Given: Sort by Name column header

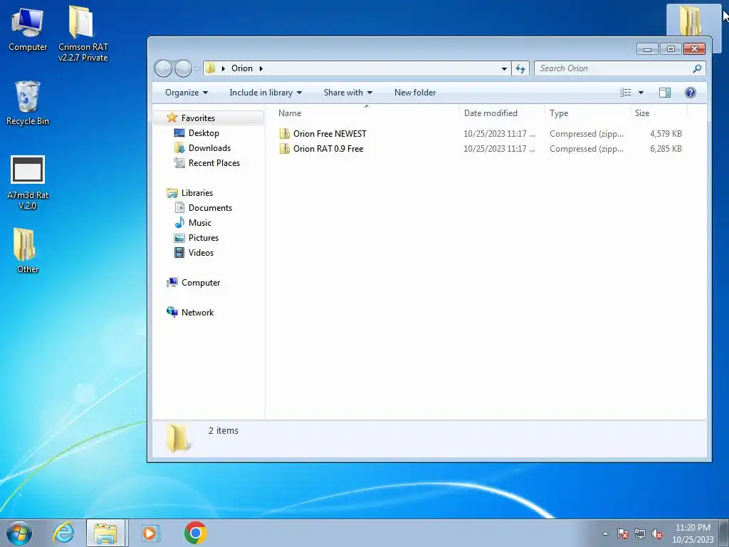Looking at the screenshot, I should coord(367,113).
